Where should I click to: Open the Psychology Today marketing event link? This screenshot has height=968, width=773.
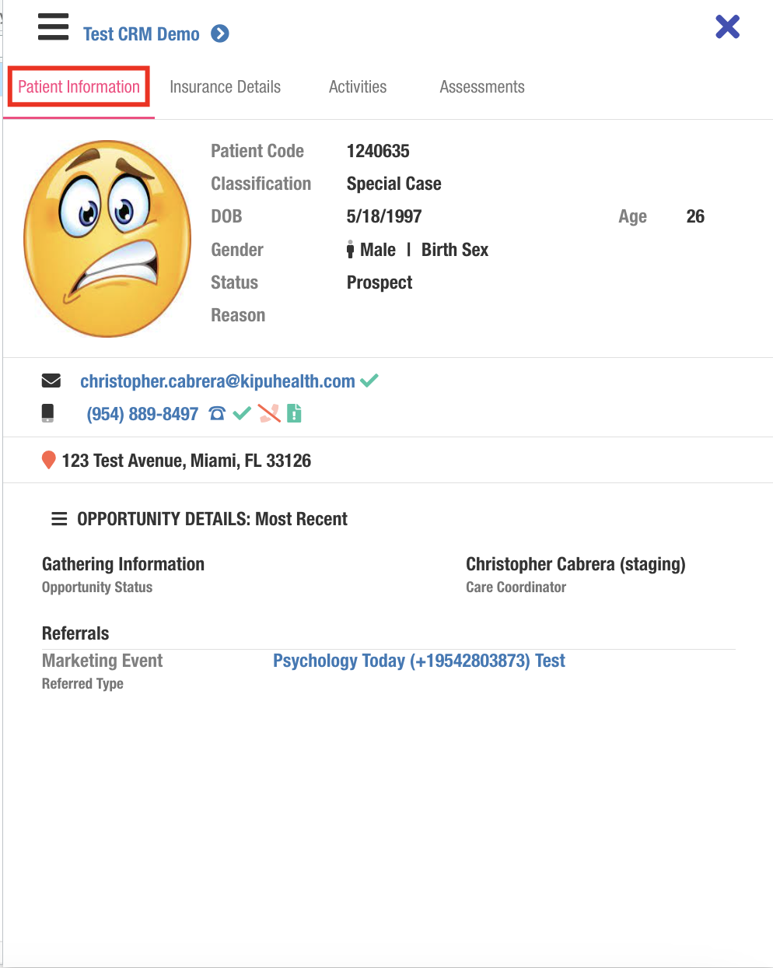coord(418,661)
